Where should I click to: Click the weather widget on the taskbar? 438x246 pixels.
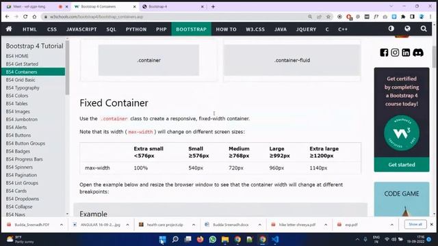pyautogui.click(x=20, y=239)
